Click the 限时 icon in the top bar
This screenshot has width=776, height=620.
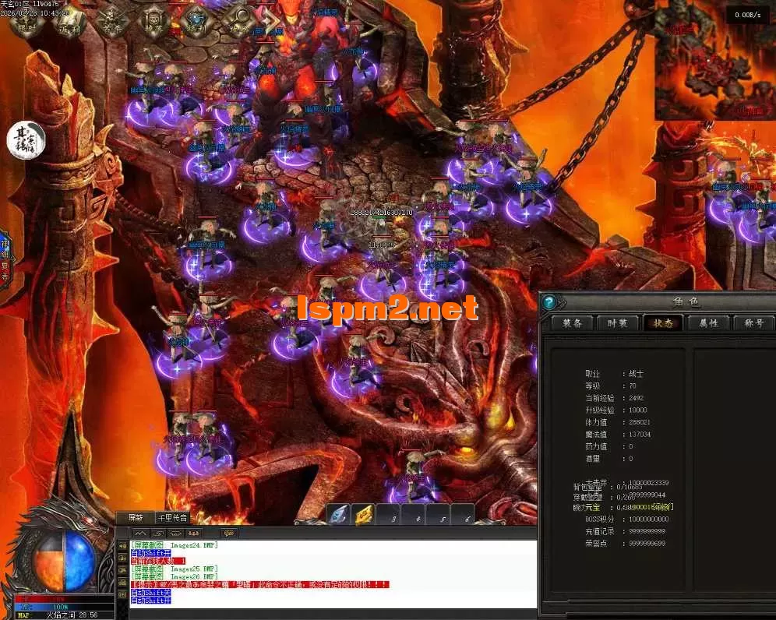[28, 23]
